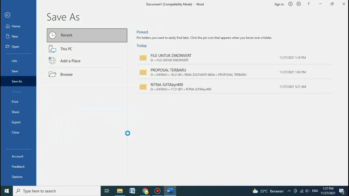This screenshot has width=349, height=196.
Task: Click the New document icon in the sidebar
Action: (x=8, y=36)
